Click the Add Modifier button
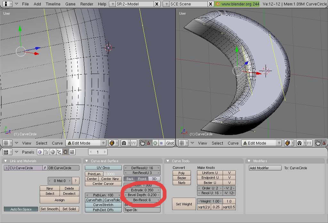The width and height of the screenshot is (328, 223). point(265,168)
